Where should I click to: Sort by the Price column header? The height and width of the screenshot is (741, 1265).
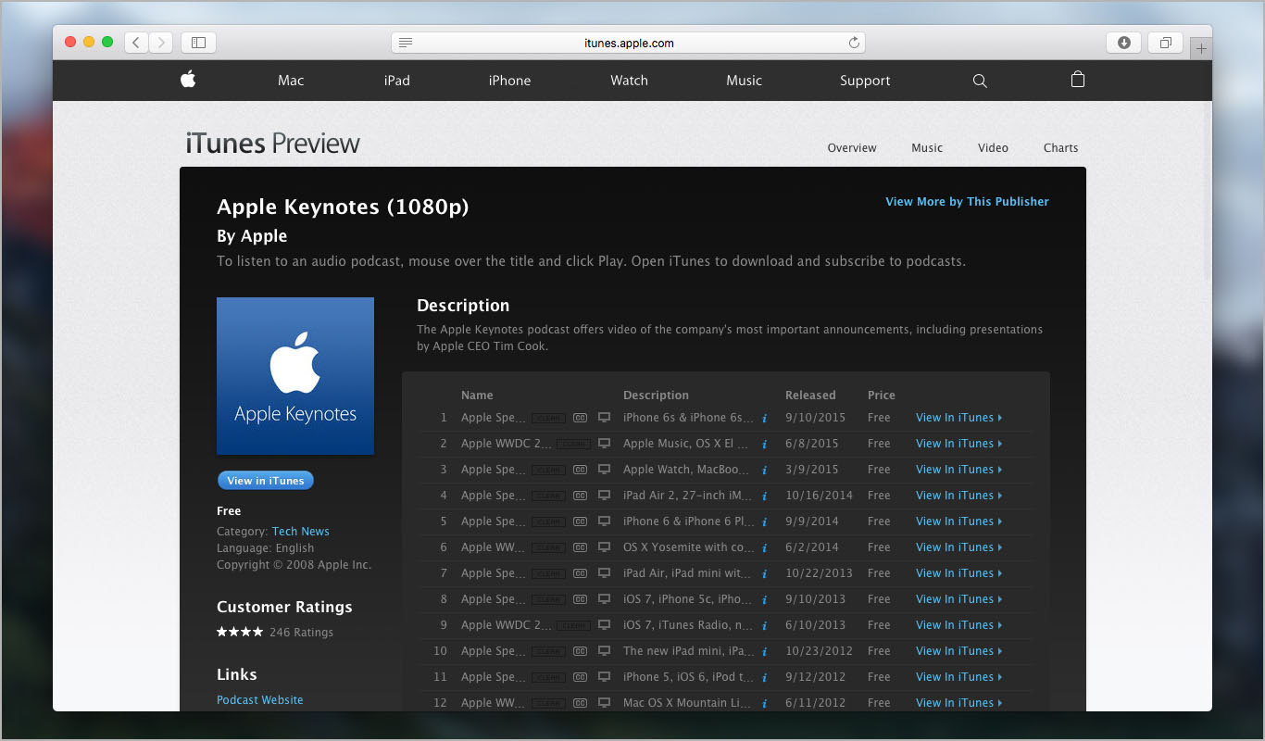click(882, 395)
